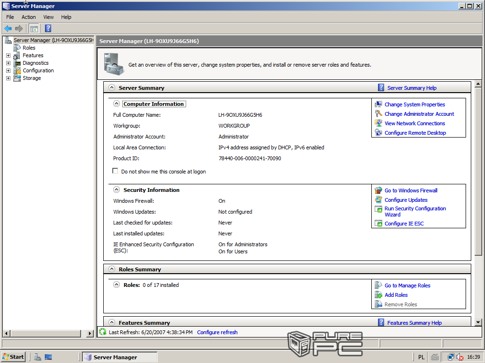Expand the Features tree node
The image size is (485, 363).
coord(9,56)
